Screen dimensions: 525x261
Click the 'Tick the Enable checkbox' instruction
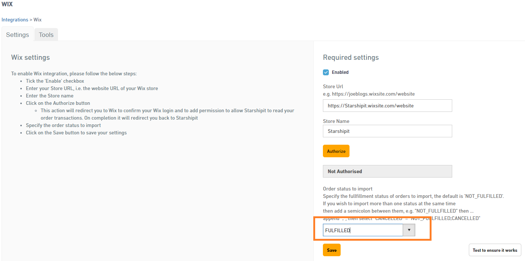55,81
